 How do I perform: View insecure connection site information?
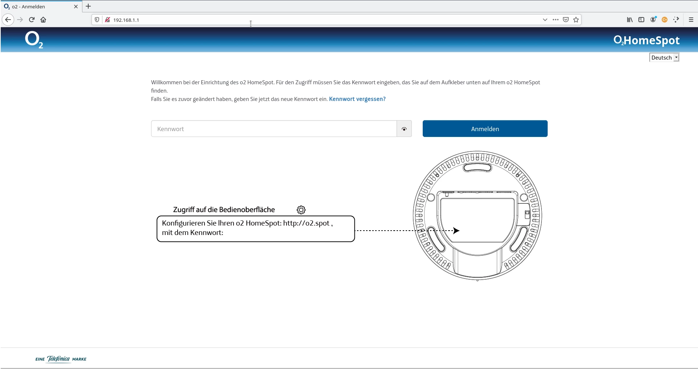(x=107, y=20)
